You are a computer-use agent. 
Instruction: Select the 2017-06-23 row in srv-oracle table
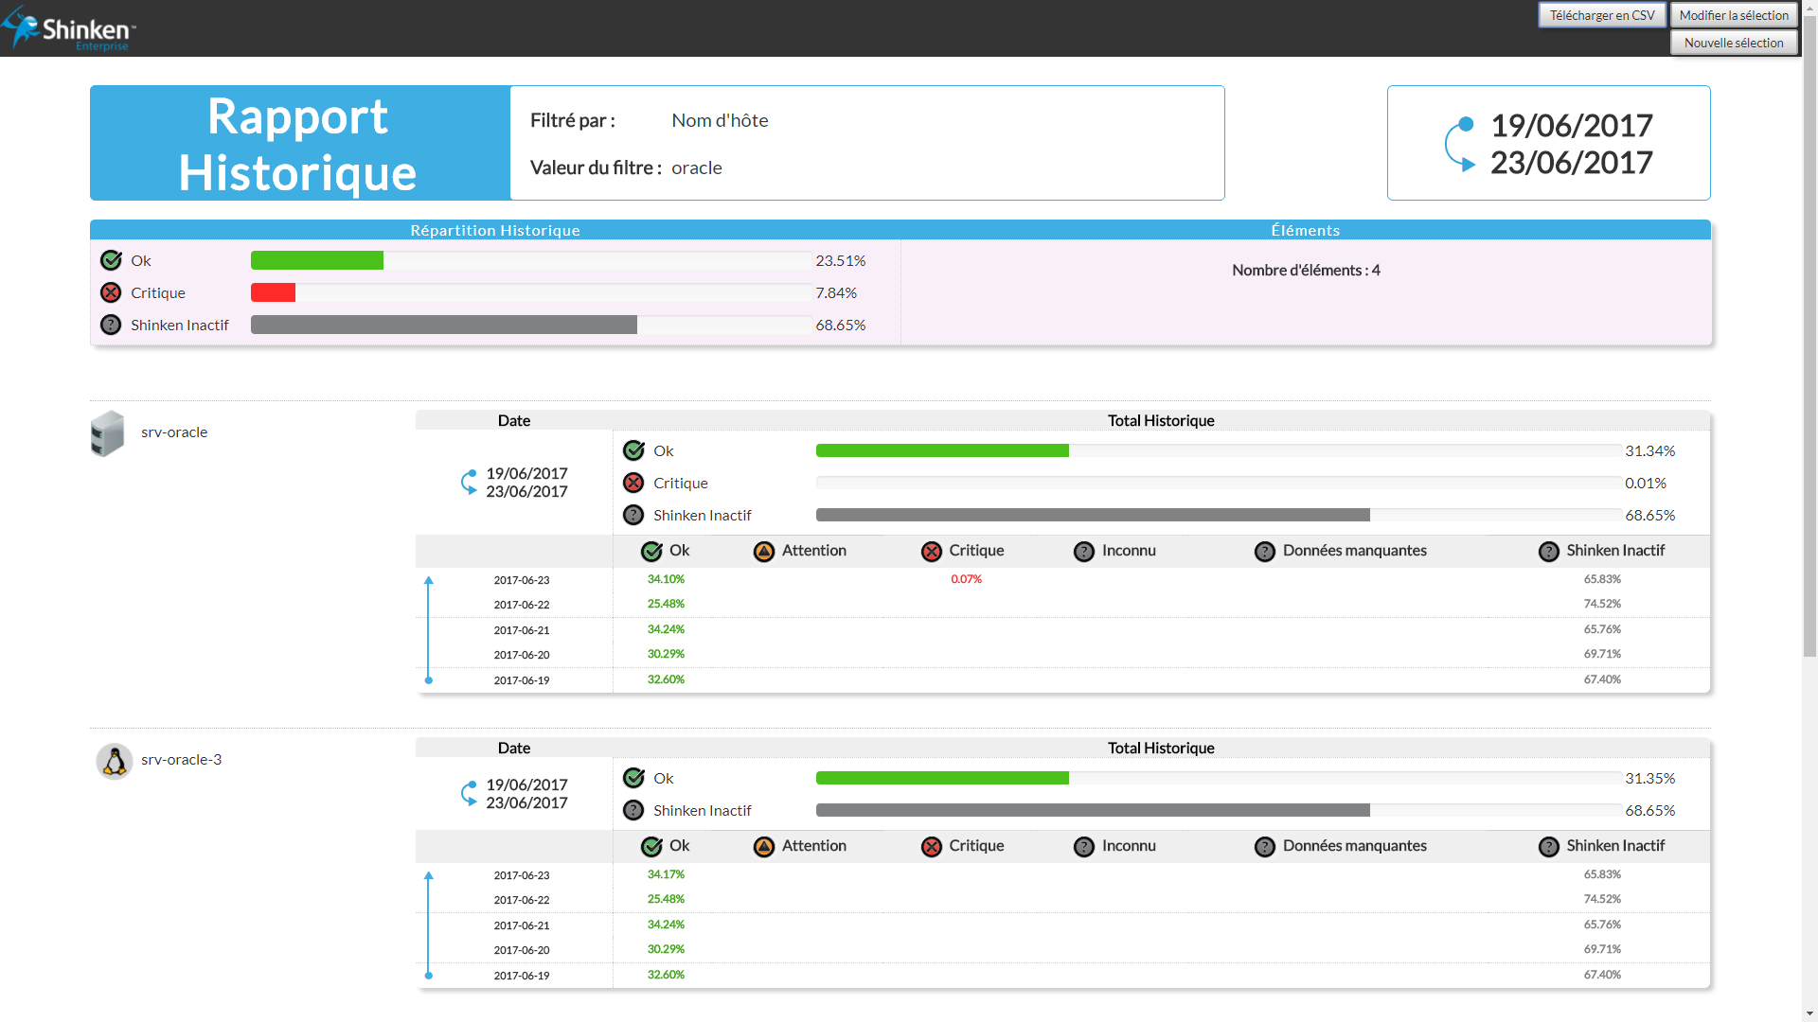pos(522,580)
